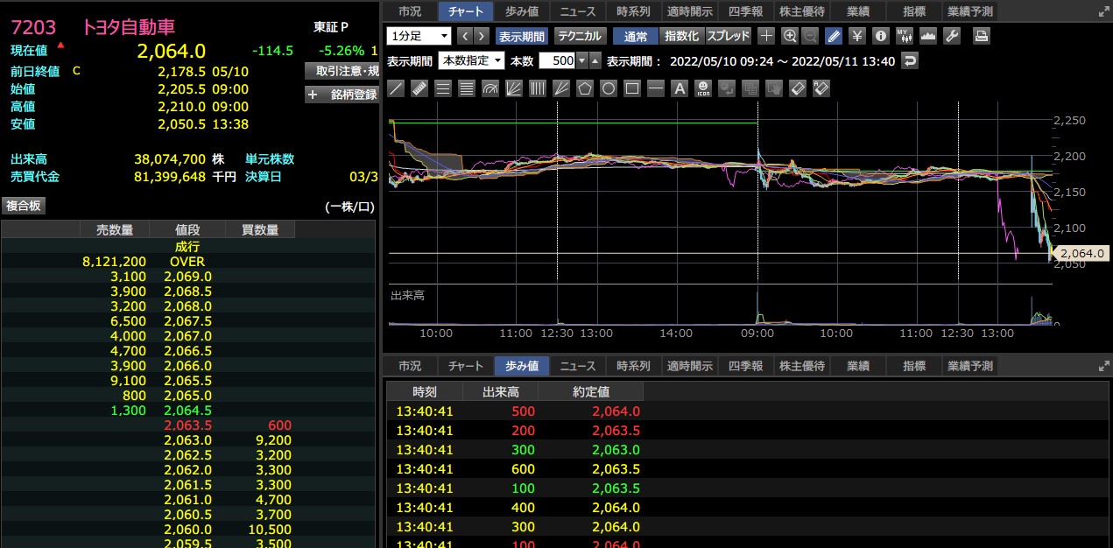
Task: Open the 時系列 tab in lower panel
Action: tap(633, 366)
